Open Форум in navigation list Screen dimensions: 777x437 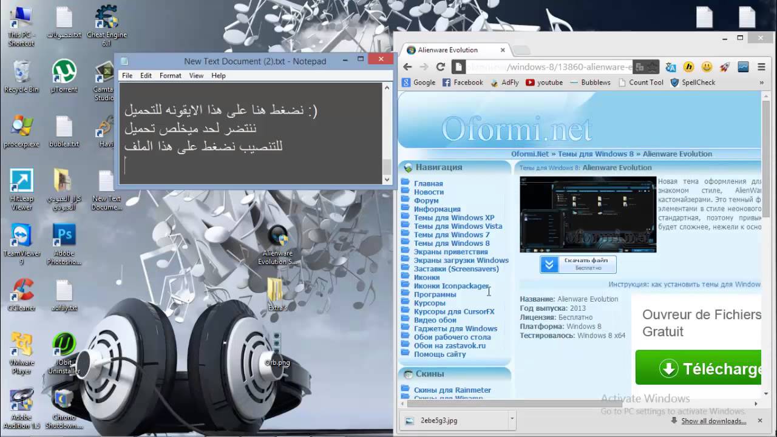coord(426,200)
